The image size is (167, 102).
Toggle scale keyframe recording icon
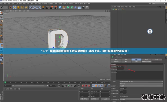tap(96, 86)
